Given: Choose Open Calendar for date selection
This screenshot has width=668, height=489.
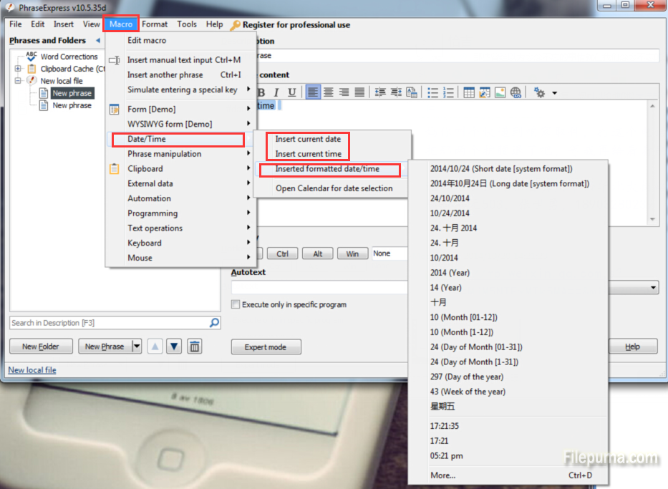Looking at the screenshot, I should click(334, 188).
